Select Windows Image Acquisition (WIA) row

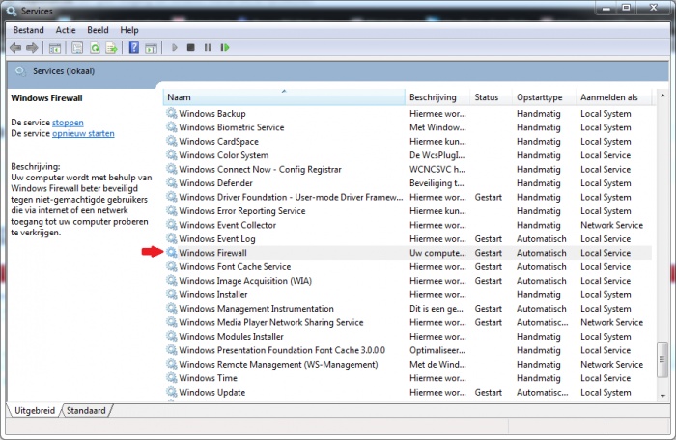point(408,281)
